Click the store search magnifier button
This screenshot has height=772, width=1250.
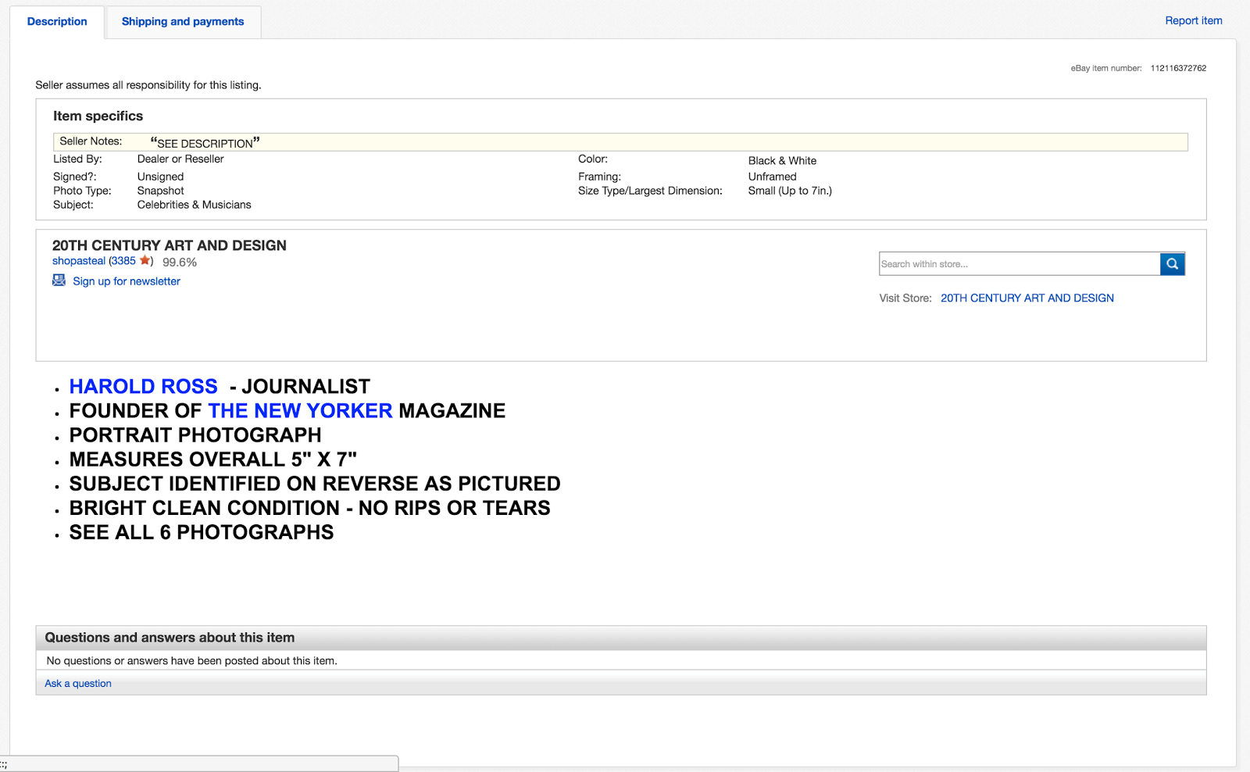tap(1172, 264)
